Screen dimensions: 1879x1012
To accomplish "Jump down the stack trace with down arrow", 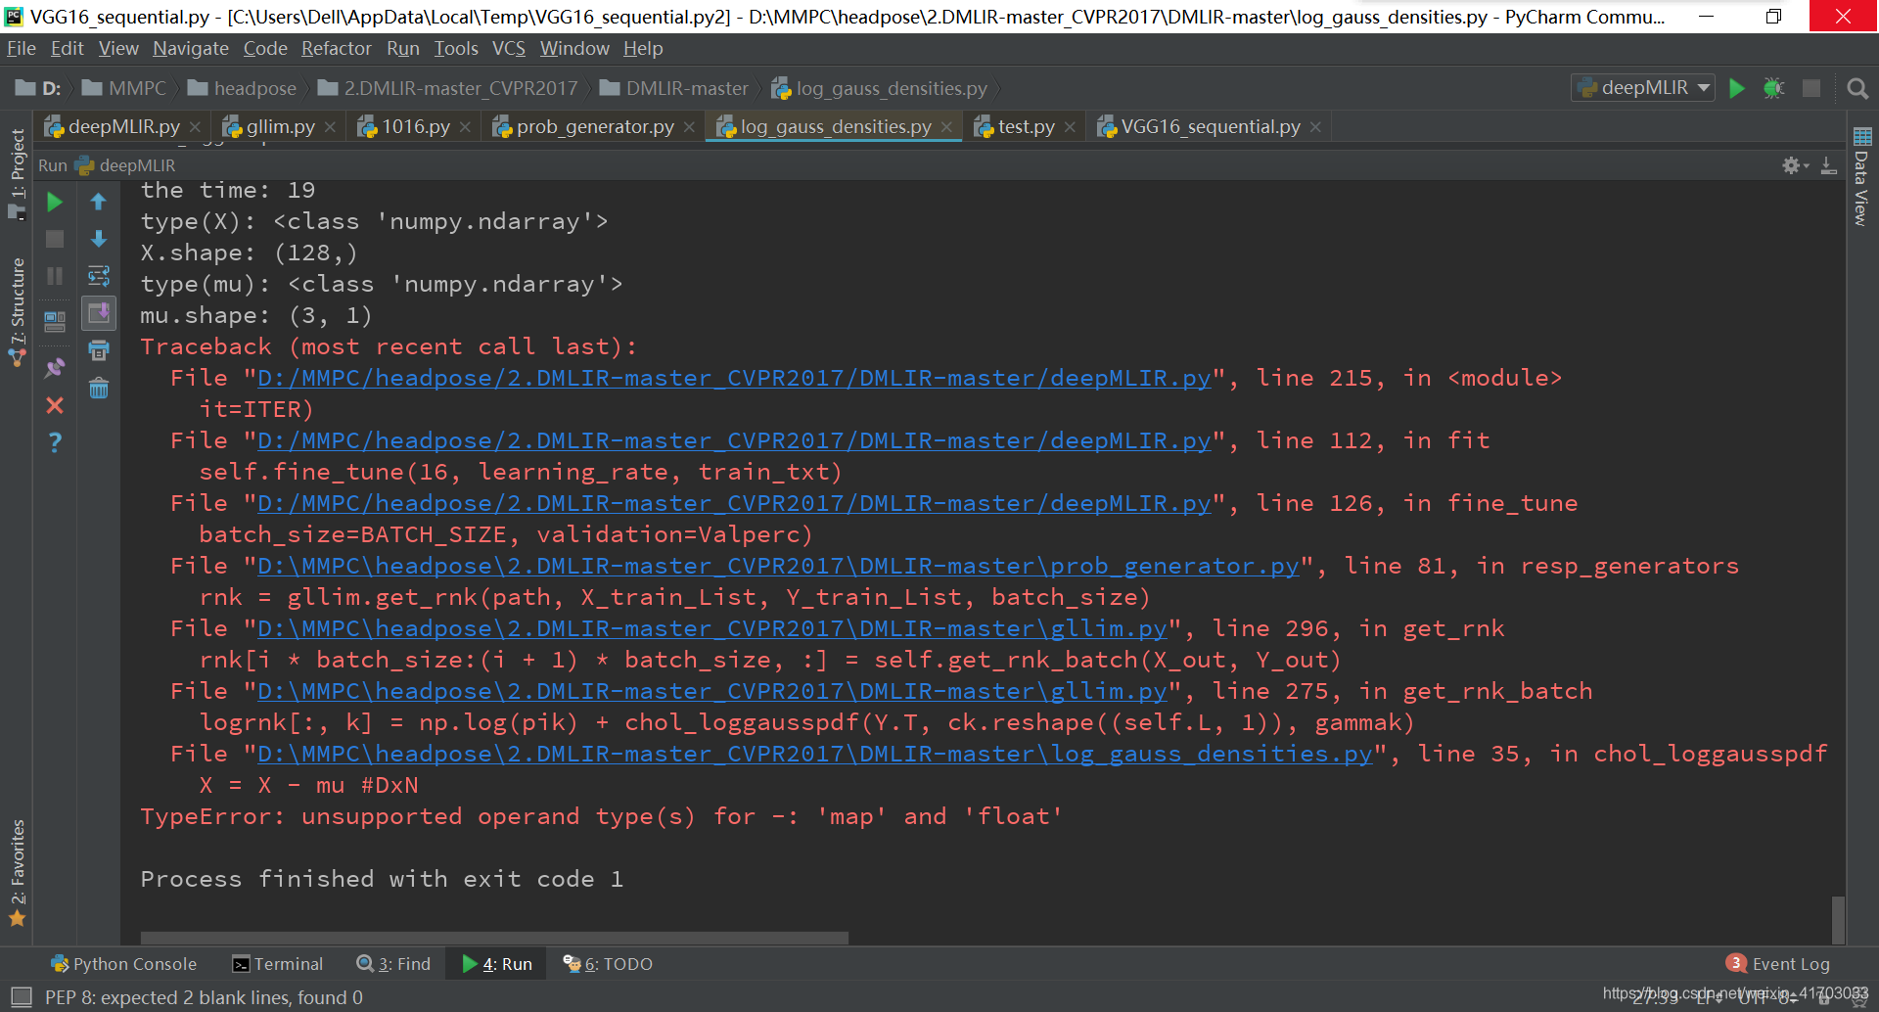I will 99,239.
